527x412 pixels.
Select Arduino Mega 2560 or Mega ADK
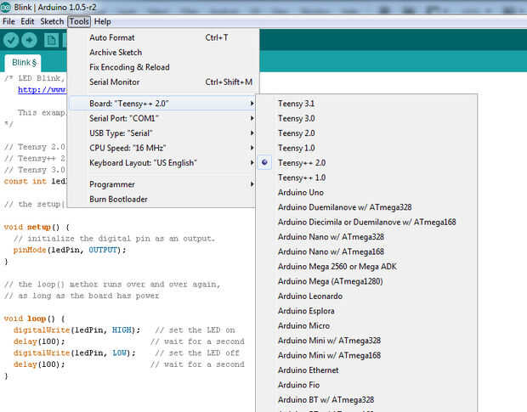(366, 266)
